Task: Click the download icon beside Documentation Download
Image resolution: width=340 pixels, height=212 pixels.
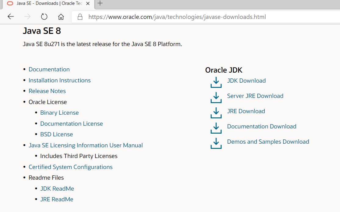Action: point(216,128)
